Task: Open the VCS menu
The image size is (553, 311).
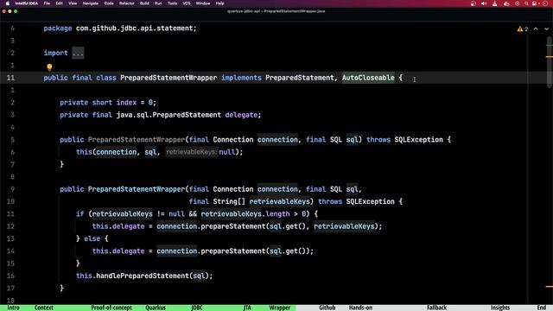Action: (187, 3)
